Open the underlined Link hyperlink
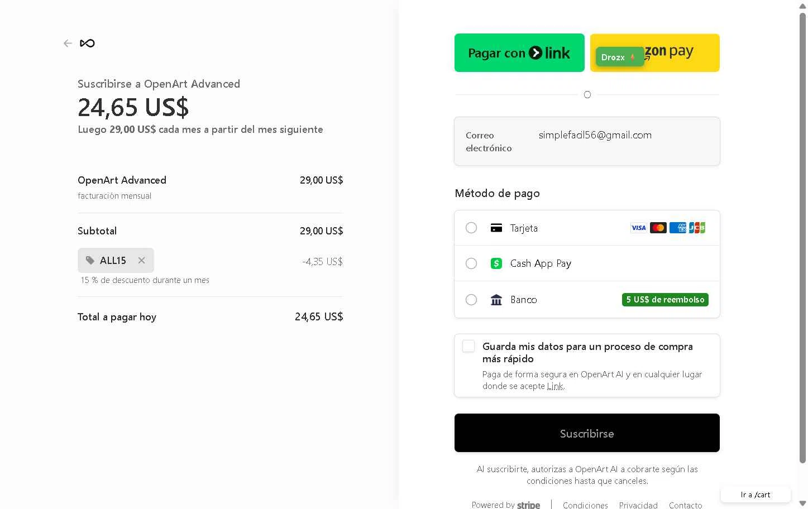 click(555, 386)
